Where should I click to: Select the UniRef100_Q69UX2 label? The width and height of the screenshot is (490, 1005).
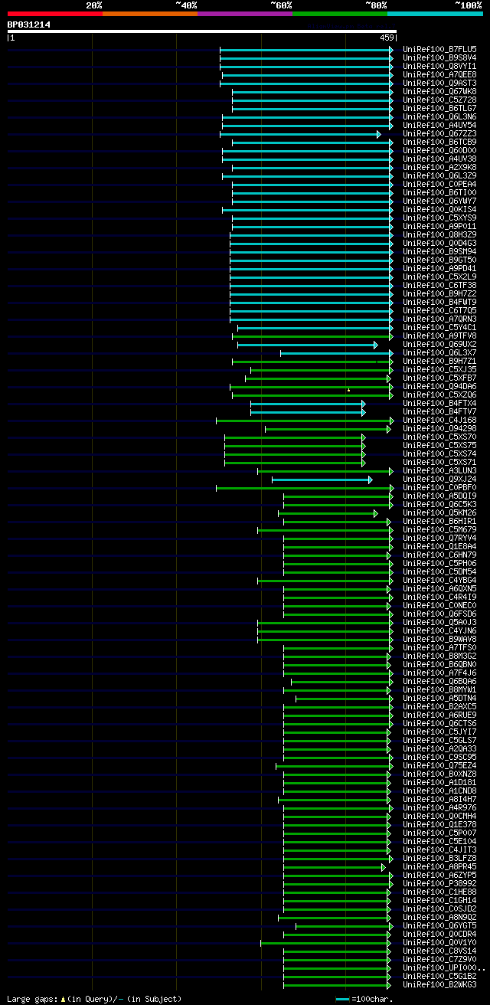pyautogui.click(x=439, y=344)
